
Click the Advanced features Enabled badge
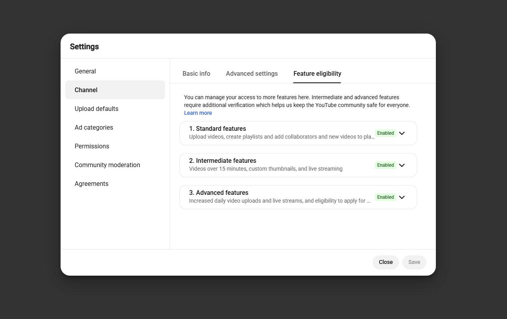[x=385, y=197]
